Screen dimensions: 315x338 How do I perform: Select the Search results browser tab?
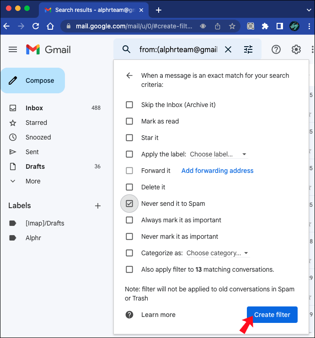pos(94,10)
